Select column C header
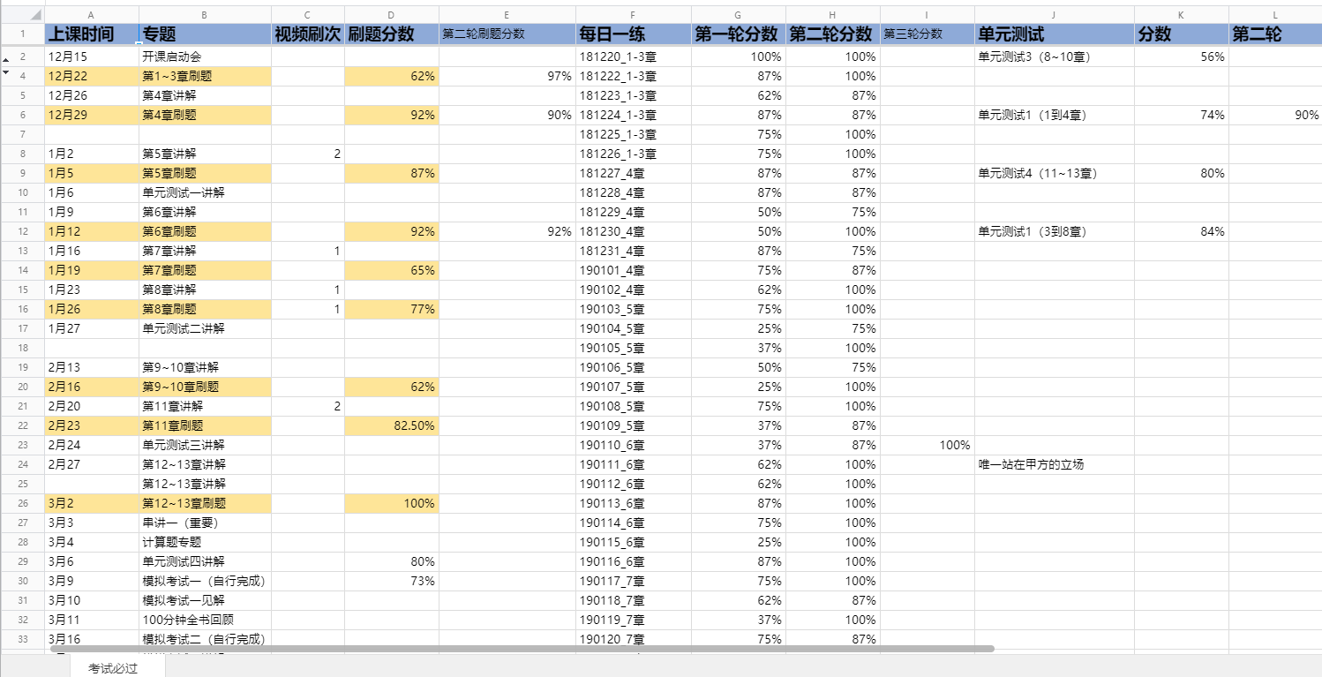 pos(307,16)
